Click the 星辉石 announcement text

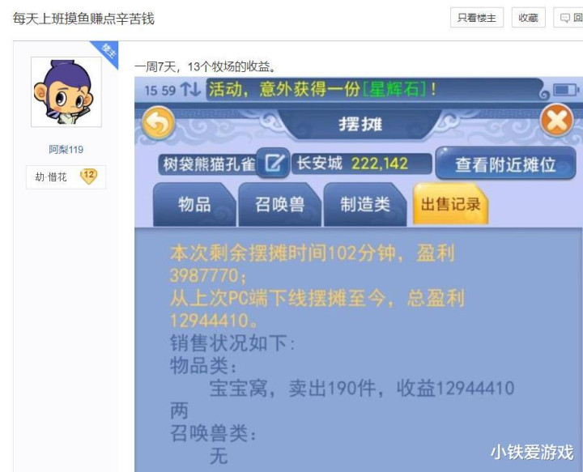pos(394,89)
